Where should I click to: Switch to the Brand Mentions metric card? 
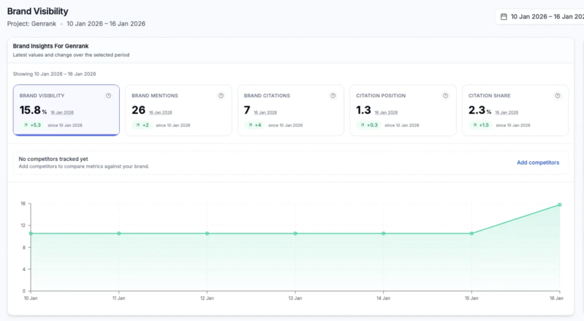[x=178, y=110]
